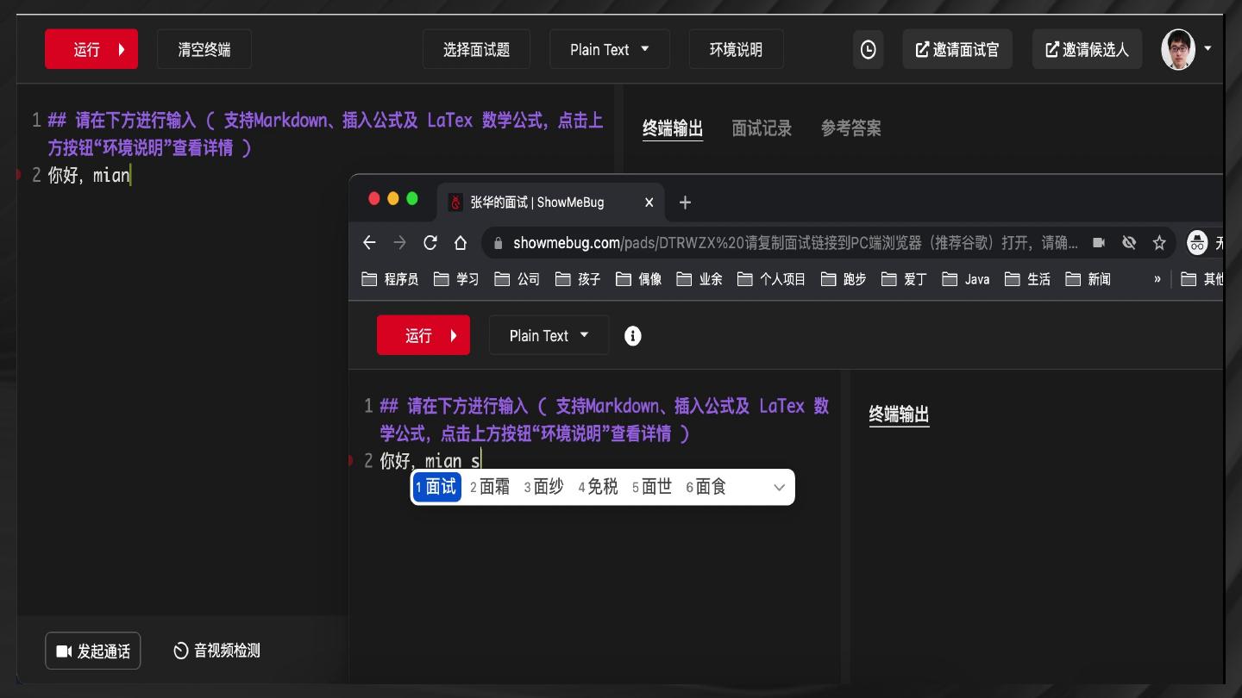Reload the page with the browser refresh icon

(x=430, y=243)
